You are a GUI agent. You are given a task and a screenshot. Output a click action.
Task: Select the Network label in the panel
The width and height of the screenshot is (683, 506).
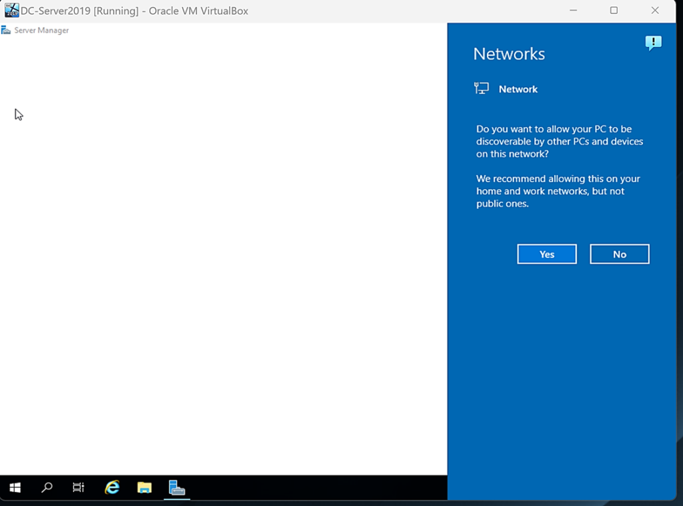click(518, 89)
